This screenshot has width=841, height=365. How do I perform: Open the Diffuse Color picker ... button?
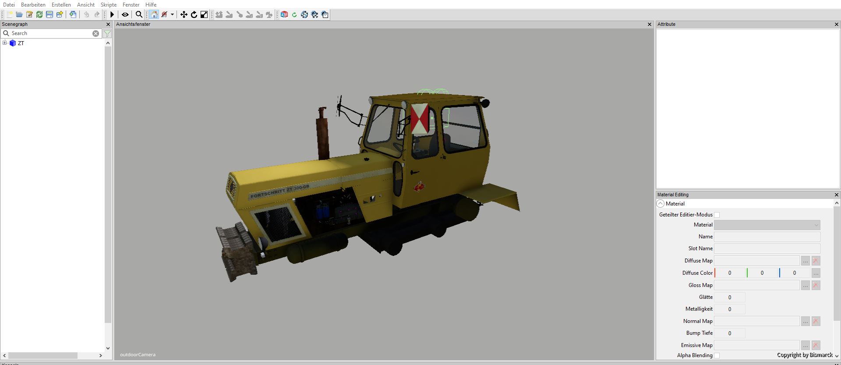[816, 273]
